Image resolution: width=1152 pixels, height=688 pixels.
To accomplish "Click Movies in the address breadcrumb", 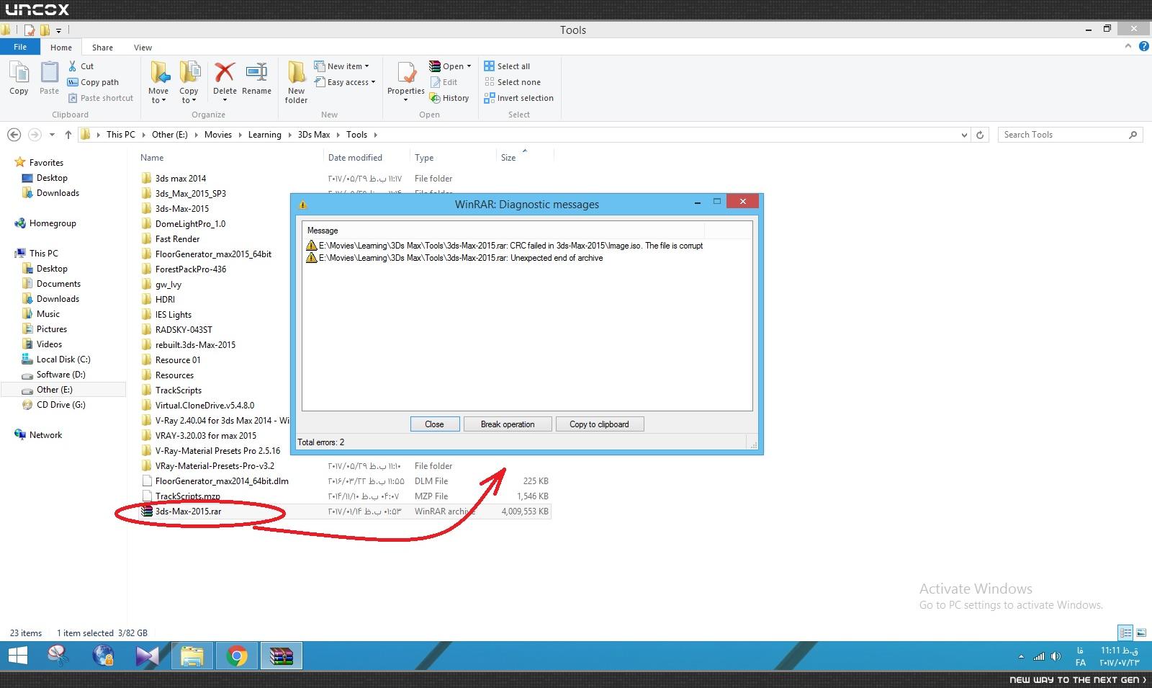I will tap(218, 135).
